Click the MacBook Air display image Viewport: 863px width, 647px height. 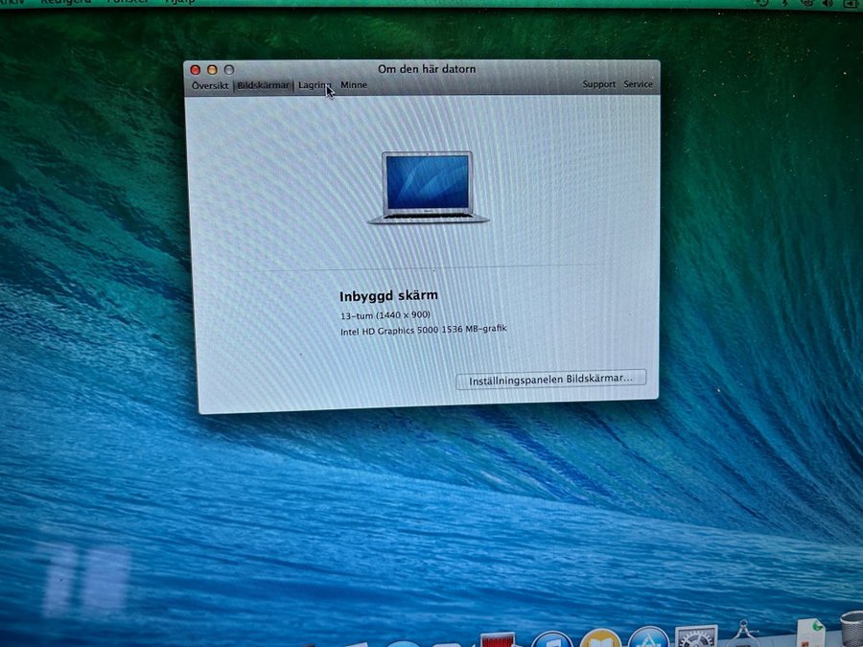click(x=428, y=187)
